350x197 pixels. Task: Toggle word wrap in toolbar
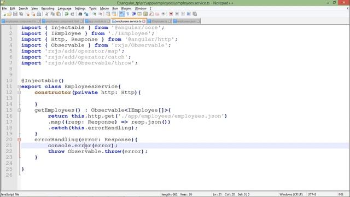click(122, 14)
